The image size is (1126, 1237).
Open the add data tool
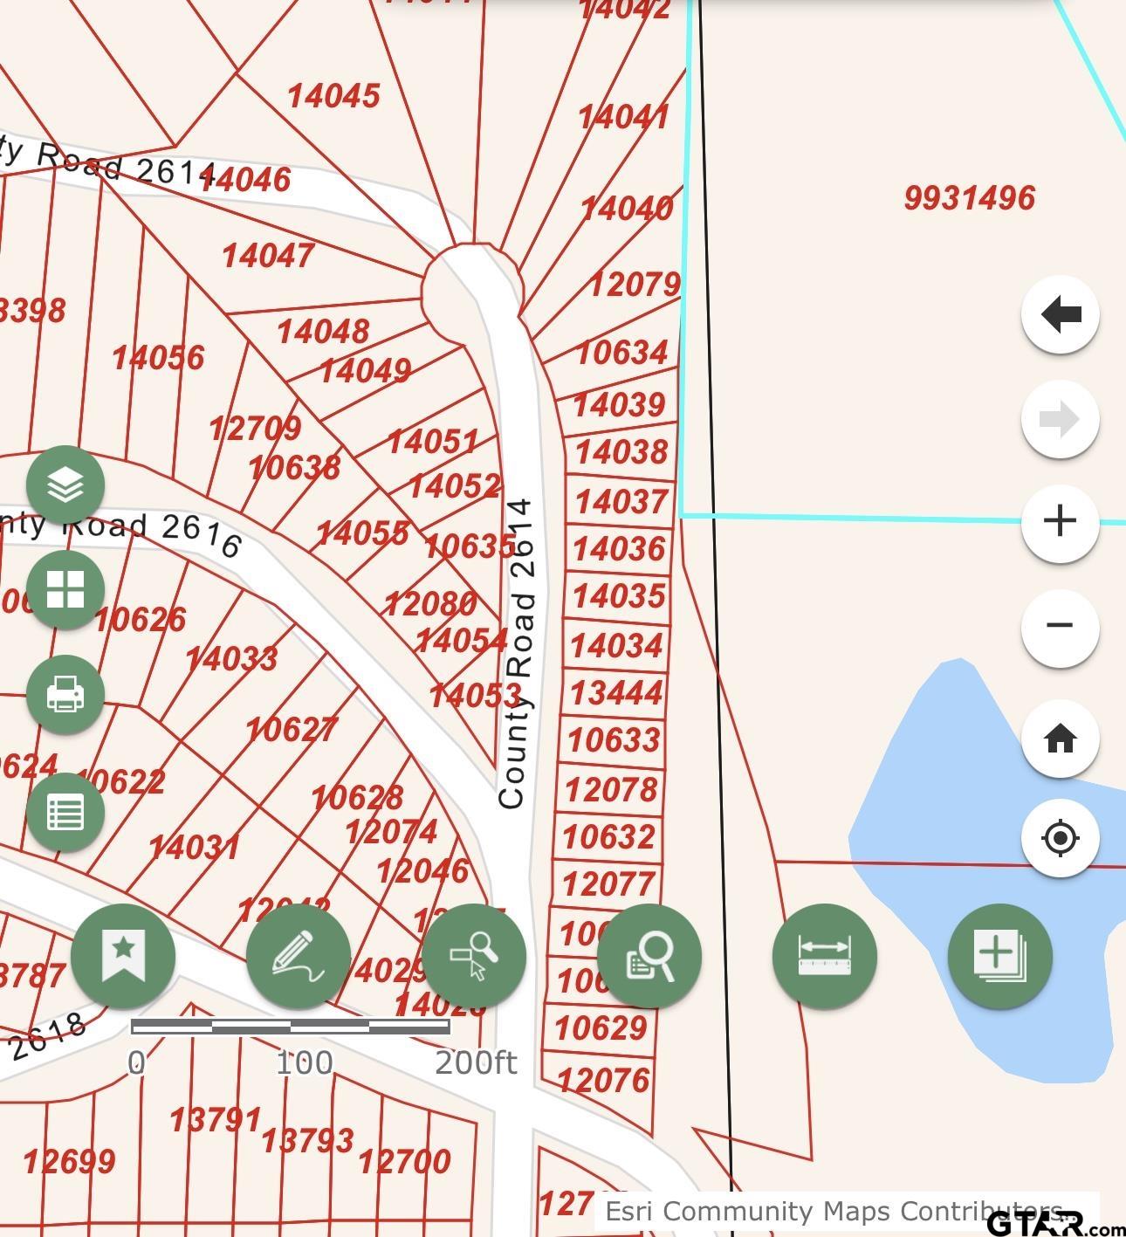(1000, 956)
